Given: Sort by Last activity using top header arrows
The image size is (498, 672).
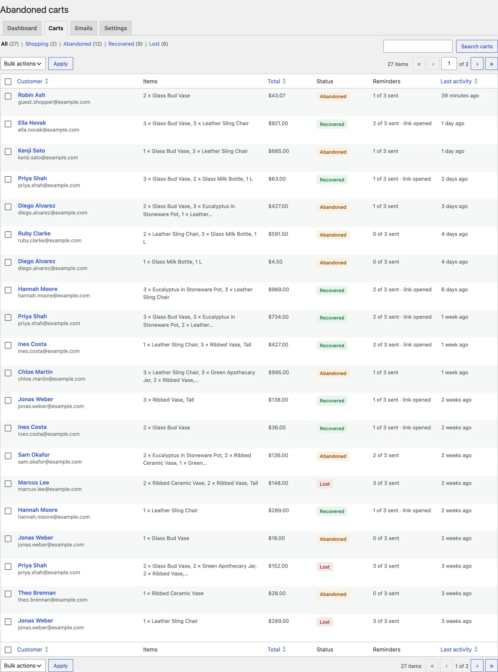Looking at the screenshot, I should (476, 81).
